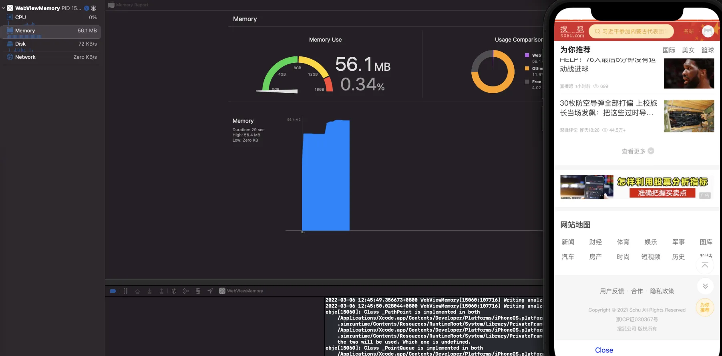
Task: Click the blue process info icon
Action: pyautogui.click(x=86, y=8)
